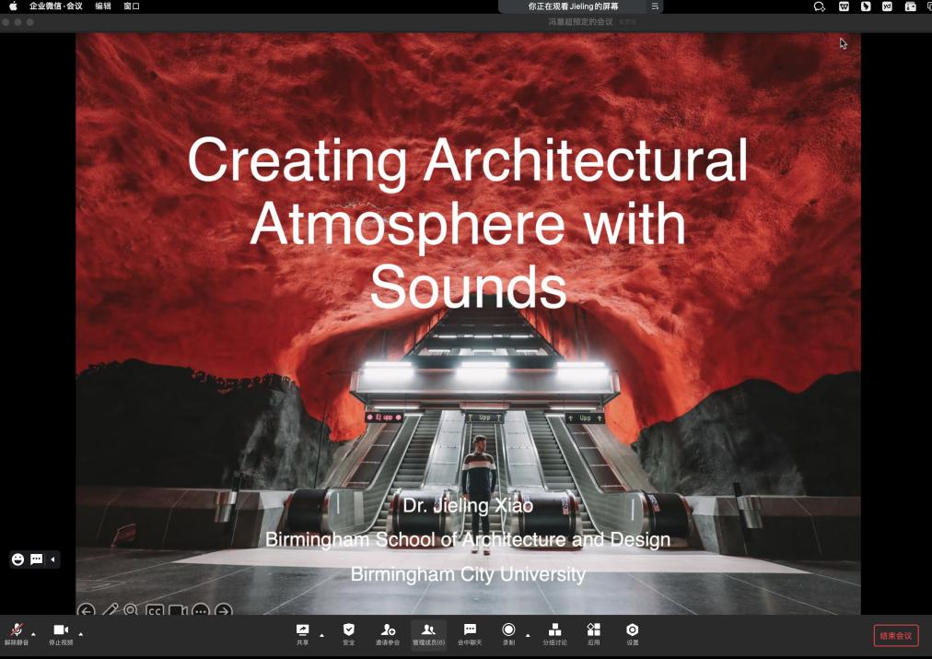Viewport: 932px width, 659px height.
Task: Unmute the microphone (解除静音)
Action: pyautogui.click(x=17, y=632)
